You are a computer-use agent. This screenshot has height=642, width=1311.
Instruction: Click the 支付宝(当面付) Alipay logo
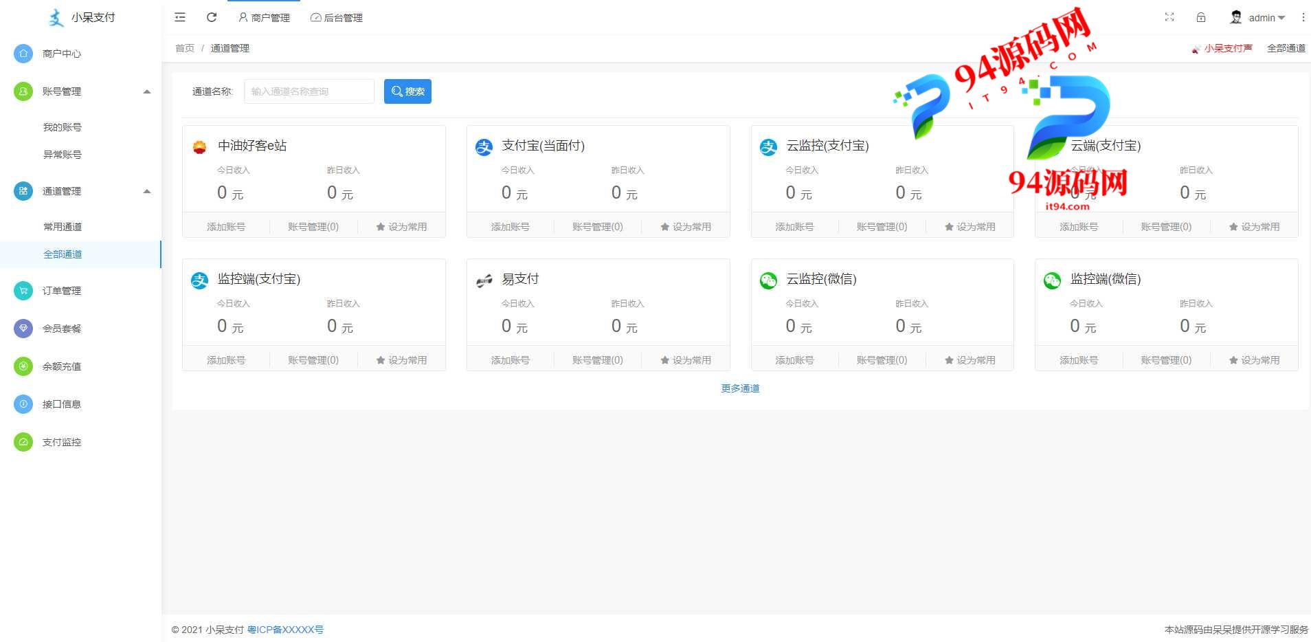[484, 147]
